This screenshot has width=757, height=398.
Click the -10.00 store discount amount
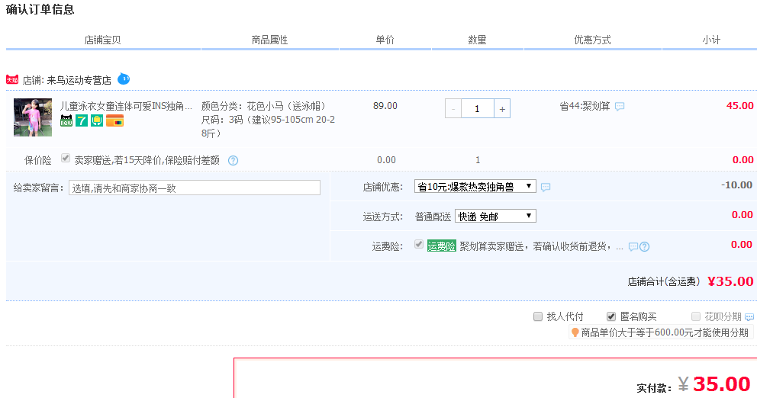736,185
